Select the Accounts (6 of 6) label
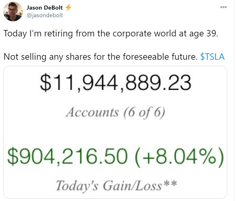 tap(115, 112)
